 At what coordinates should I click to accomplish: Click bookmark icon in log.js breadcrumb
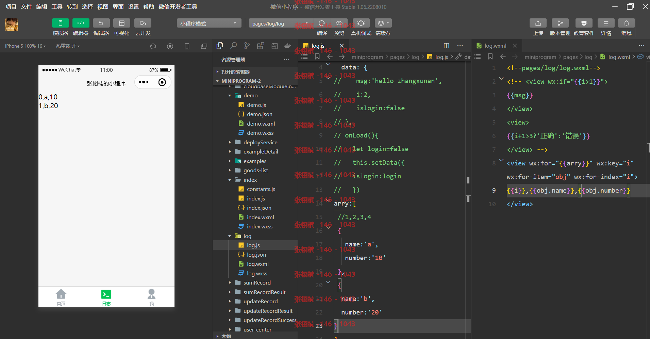[317, 56]
